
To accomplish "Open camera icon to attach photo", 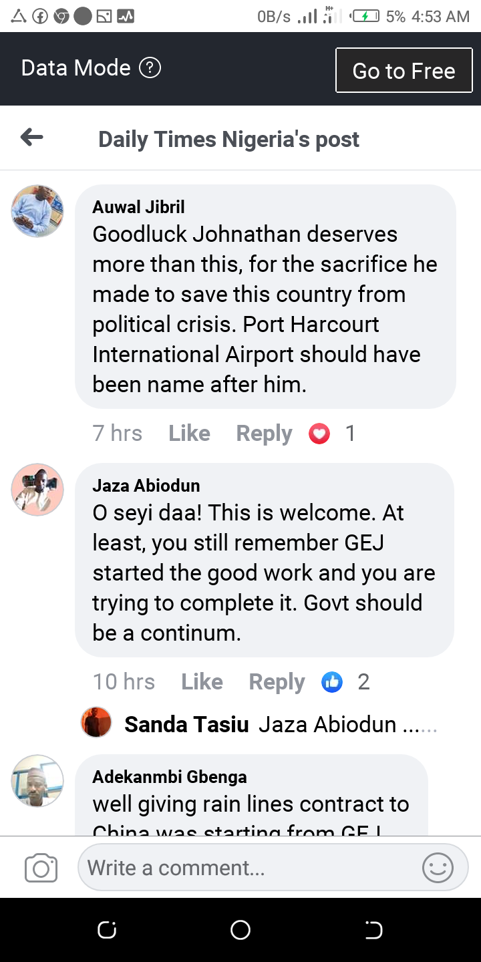I will pyautogui.click(x=41, y=868).
